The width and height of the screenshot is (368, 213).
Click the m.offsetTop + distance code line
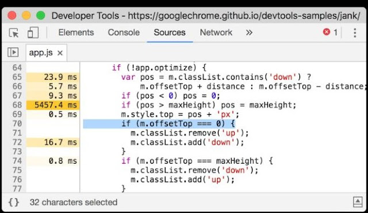click(253, 87)
